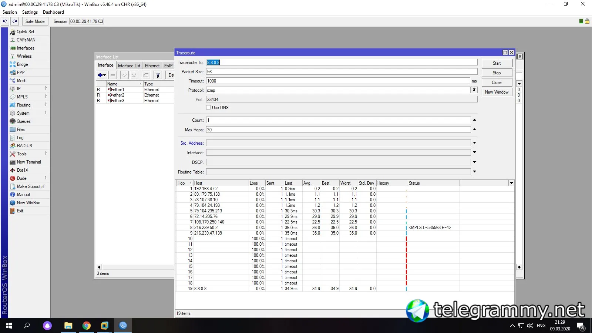This screenshot has height=333, width=592.
Task: Open File Explorer from taskbar
Action: 68,326
